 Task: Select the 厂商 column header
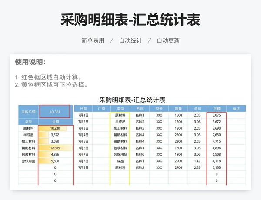coord(101,109)
